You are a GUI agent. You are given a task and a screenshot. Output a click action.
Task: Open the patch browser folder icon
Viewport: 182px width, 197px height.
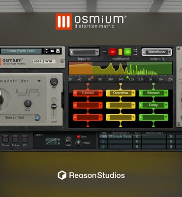[x=52, y=51]
